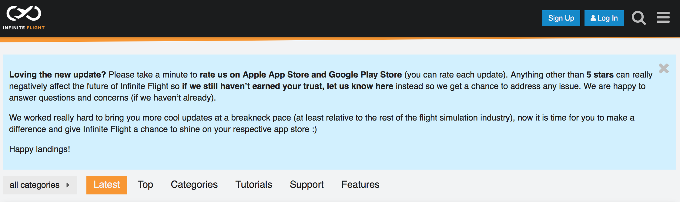Switch to the Top tab

[x=145, y=185]
